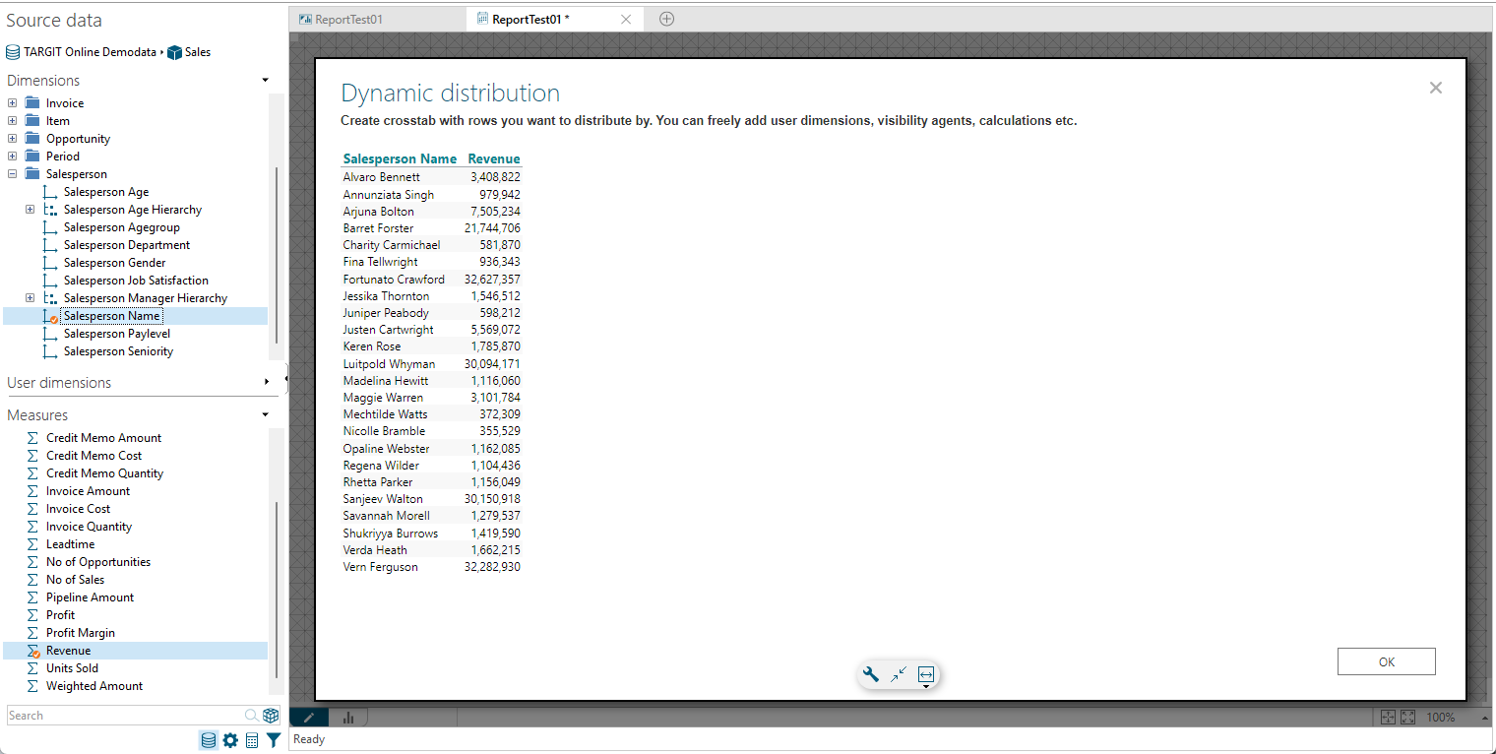Select the Pipeline Amount measure
The image size is (1496, 754).
pyautogui.click(x=90, y=597)
